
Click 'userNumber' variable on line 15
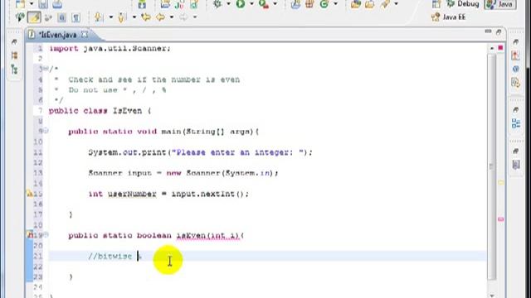[x=132, y=194]
